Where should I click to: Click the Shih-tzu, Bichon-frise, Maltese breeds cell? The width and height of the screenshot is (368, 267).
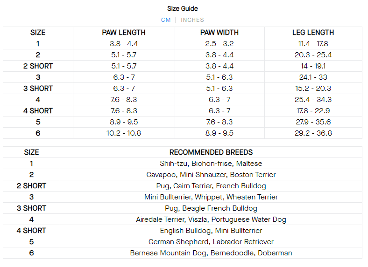[x=211, y=164]
